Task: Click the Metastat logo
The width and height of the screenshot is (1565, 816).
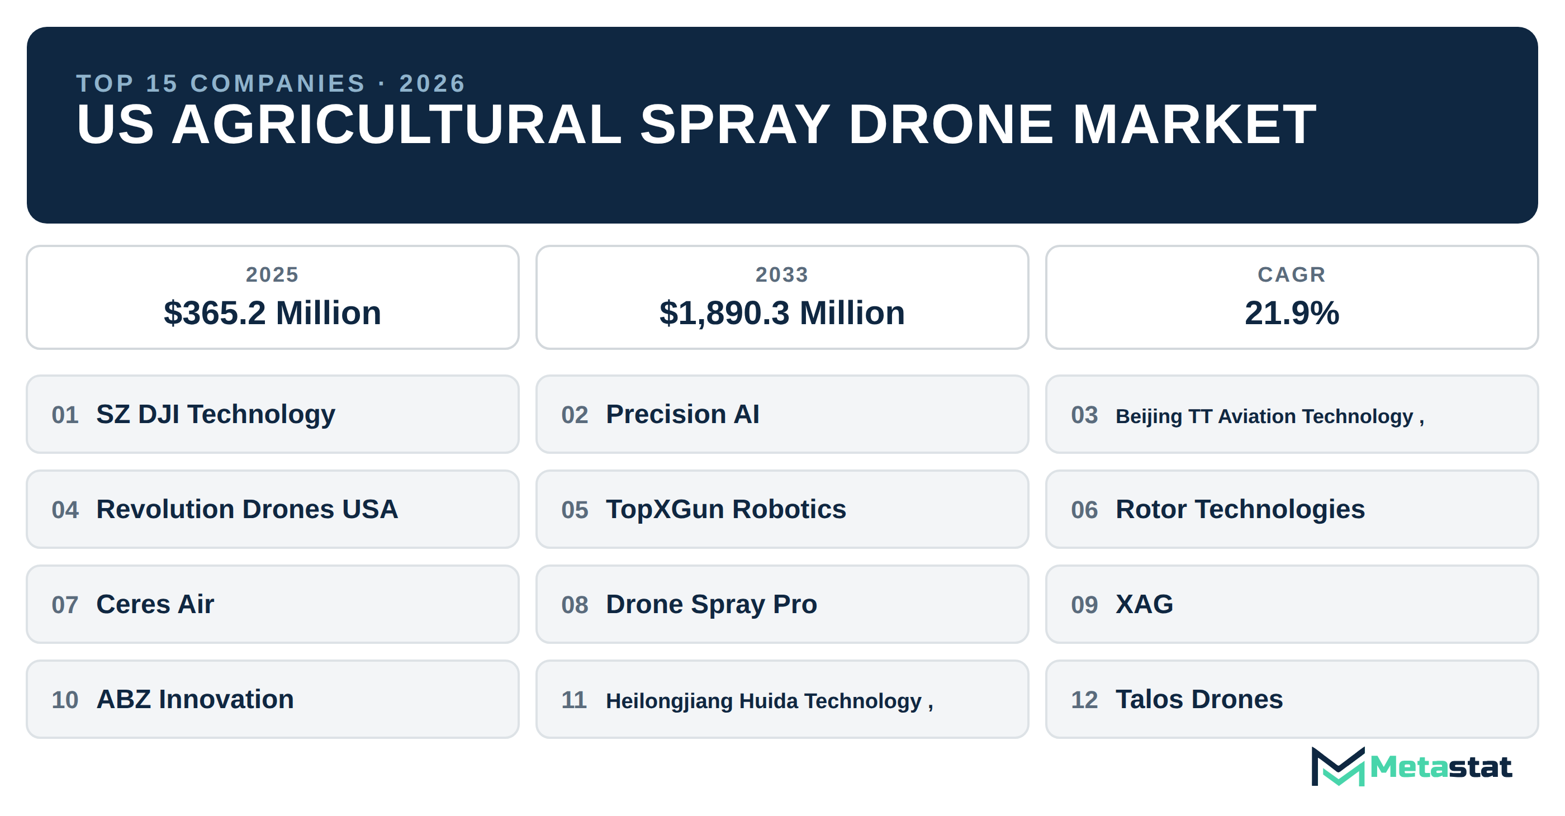Action: [1411, 766]
